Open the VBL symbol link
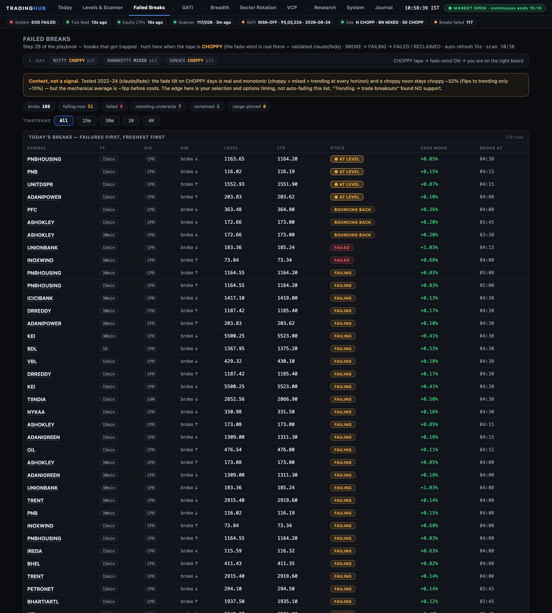 tap(32, 361)
